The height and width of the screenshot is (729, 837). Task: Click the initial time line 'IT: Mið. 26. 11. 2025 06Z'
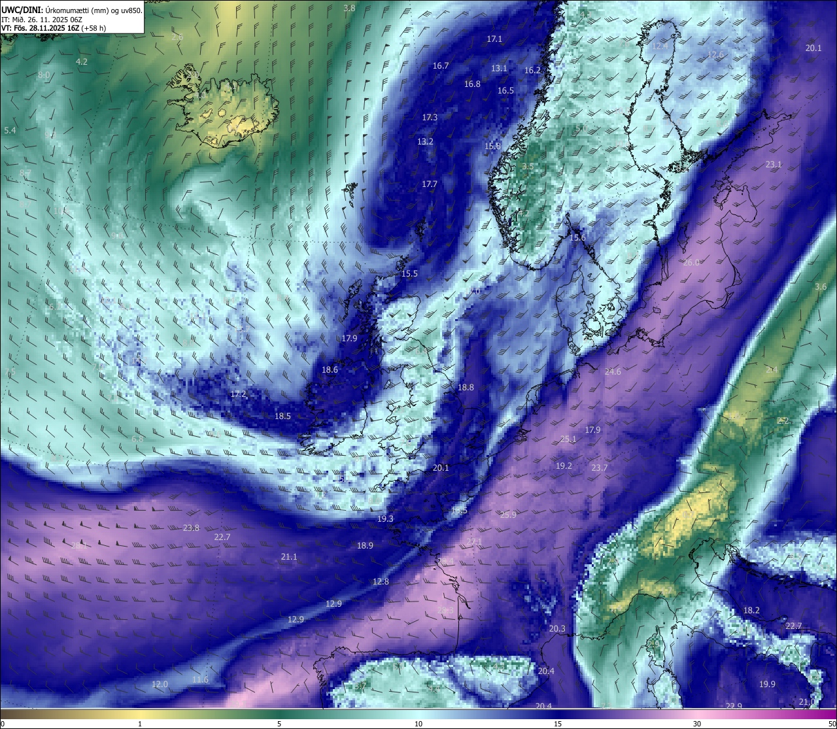click(x=42, y=20)
